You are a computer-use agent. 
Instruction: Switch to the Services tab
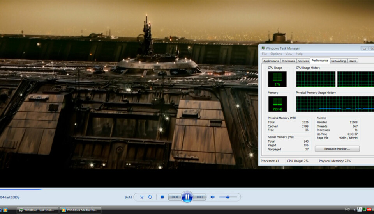(x=303, y=61)
